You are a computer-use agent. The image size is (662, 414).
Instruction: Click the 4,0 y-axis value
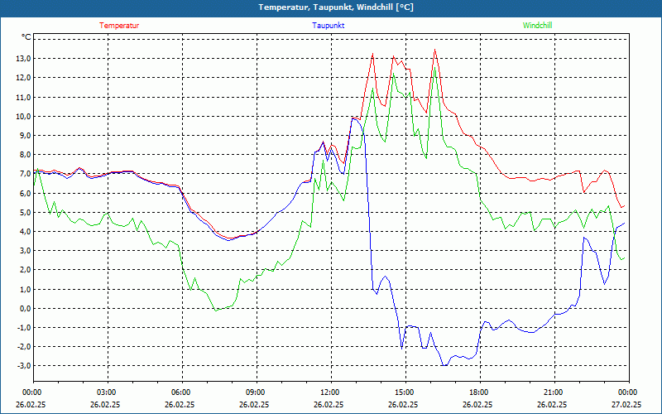pyautogui.click(x=26, y=232)
